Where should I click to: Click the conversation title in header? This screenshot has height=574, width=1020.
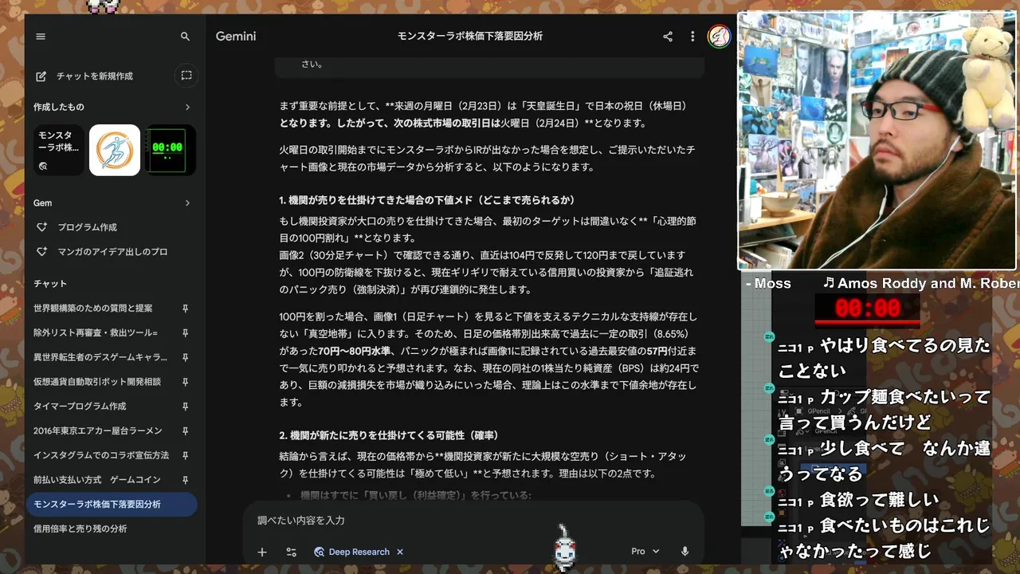pyautogui.click(x=470, y=37)
